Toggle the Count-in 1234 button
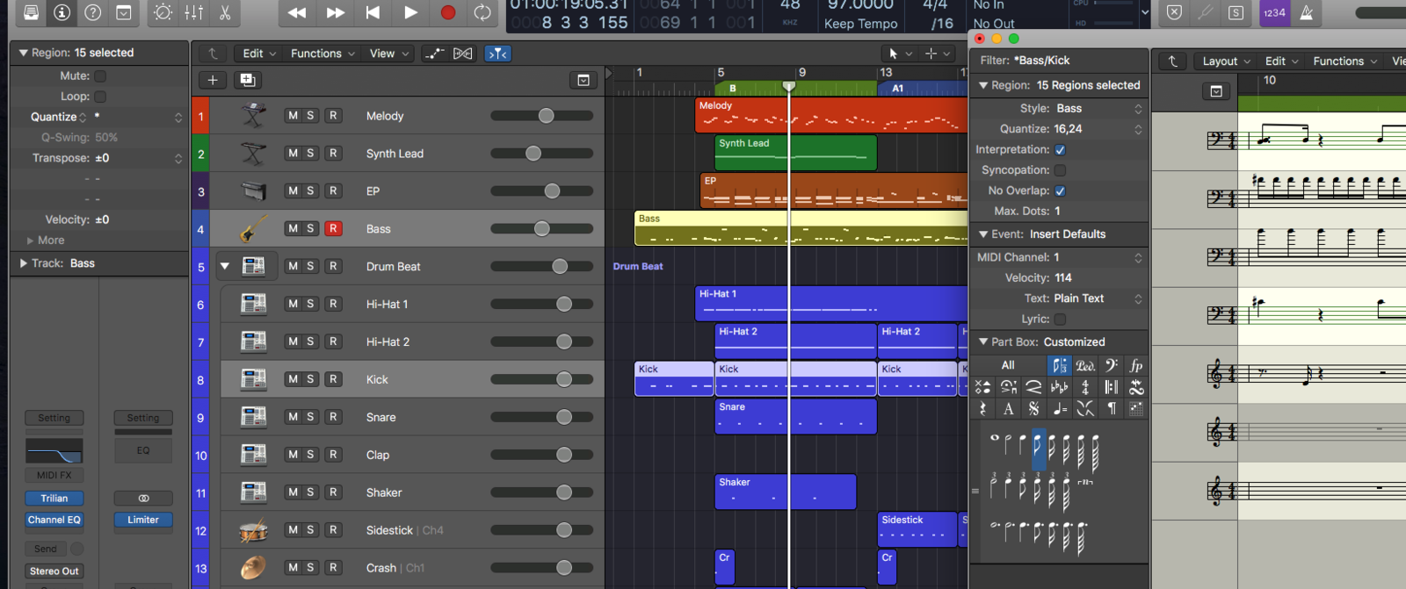The height and width of the screenshot is (589, 1406). coord(1274,12)
